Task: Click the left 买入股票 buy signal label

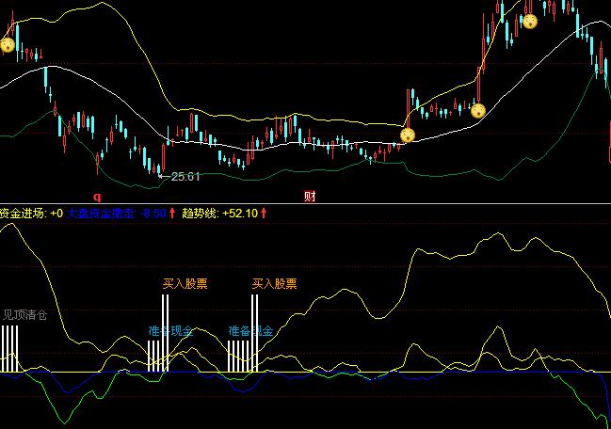Action: click(x=185, y=282)
